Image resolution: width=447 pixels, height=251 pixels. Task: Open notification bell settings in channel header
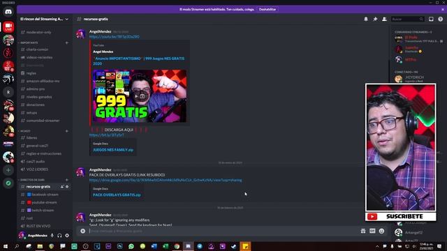pos(366,19)
